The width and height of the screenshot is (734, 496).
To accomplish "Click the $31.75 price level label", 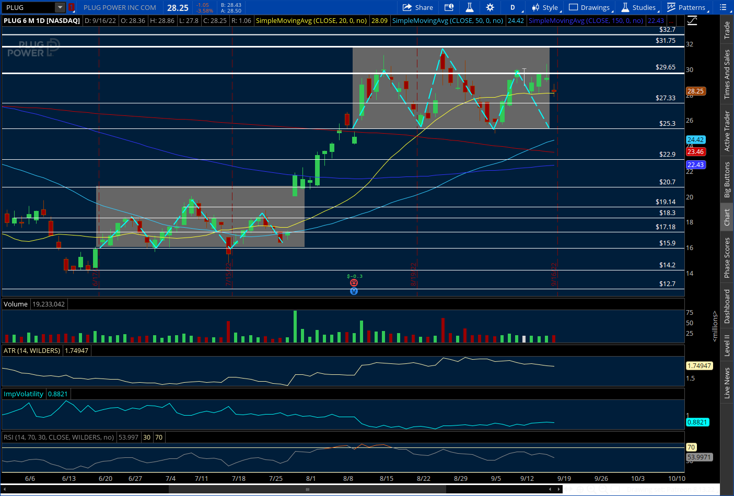I will tap(666, 40).
